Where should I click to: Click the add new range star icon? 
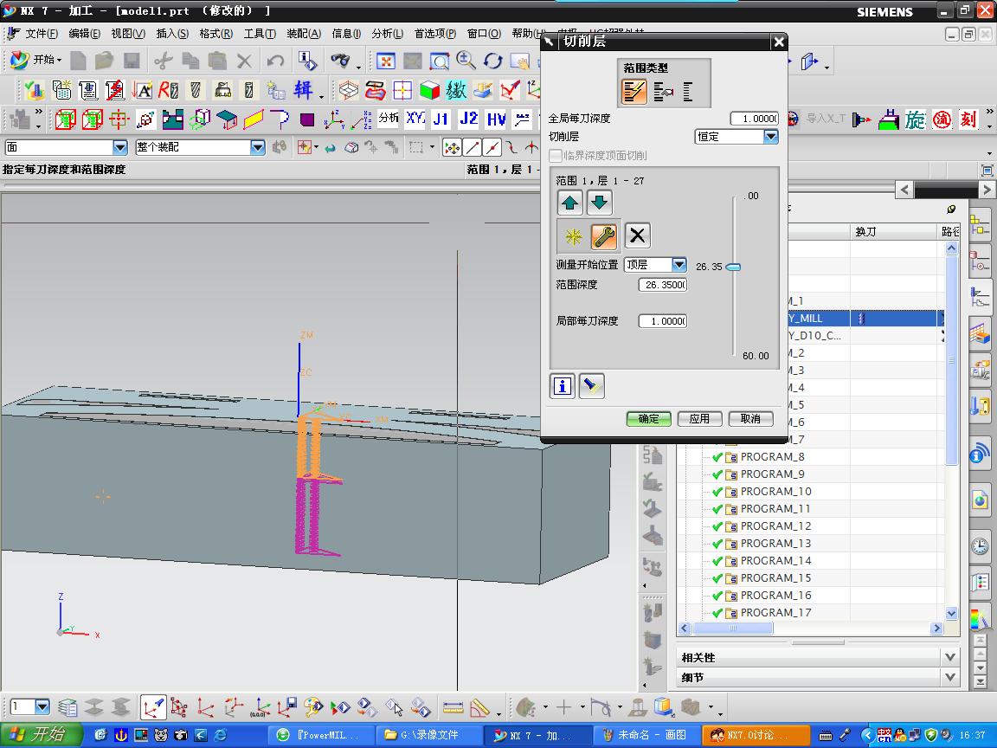(x=572, y=235)
